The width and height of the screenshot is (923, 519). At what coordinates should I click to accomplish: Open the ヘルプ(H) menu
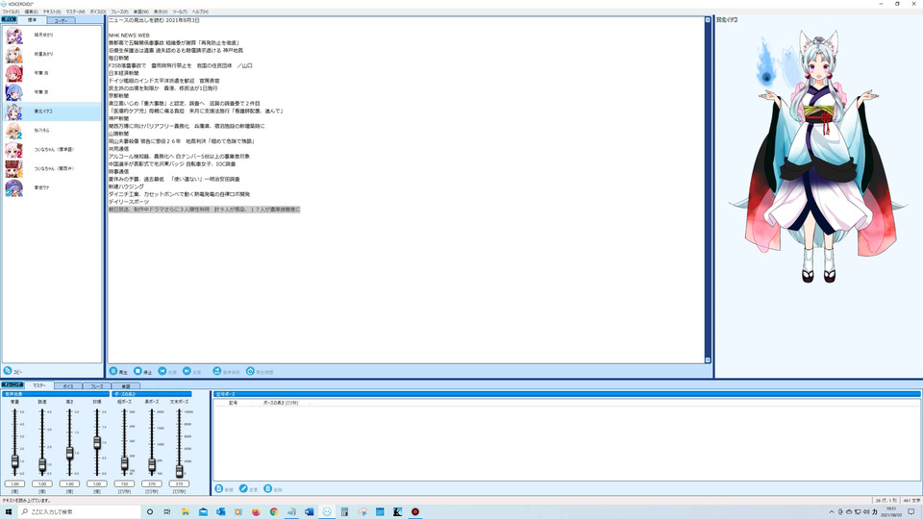coord(200,12)
